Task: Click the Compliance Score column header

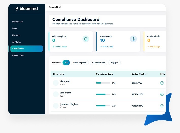Action: [x=105, y=74]
